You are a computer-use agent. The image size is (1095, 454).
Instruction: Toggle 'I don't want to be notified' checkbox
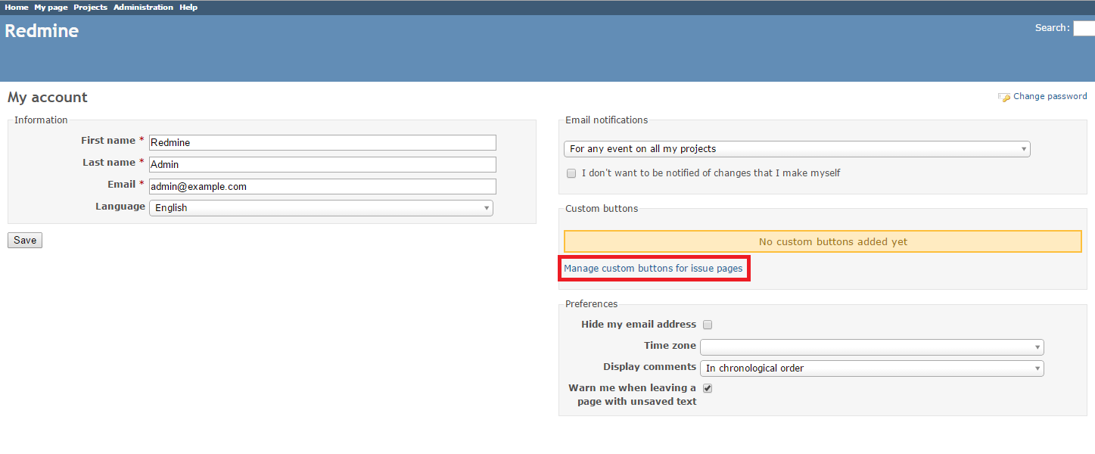click(571, 173)
